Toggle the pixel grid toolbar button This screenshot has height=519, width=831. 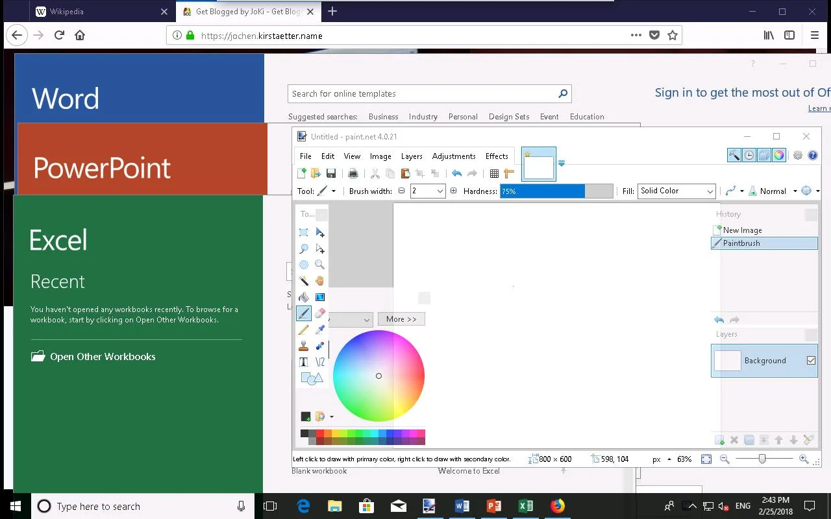tap(494, 173)
